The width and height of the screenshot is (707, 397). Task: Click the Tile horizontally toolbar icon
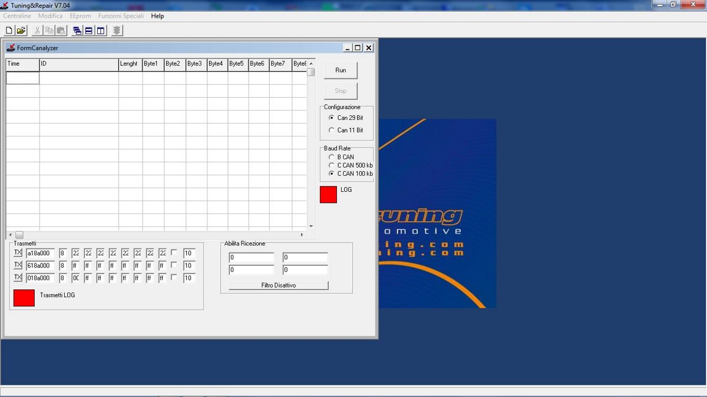click(x=89, y=31)
